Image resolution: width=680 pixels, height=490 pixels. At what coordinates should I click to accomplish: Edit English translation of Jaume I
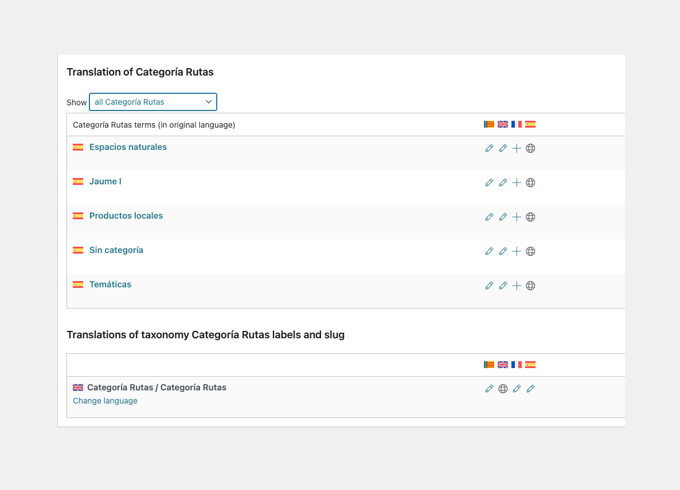(503, 183)
